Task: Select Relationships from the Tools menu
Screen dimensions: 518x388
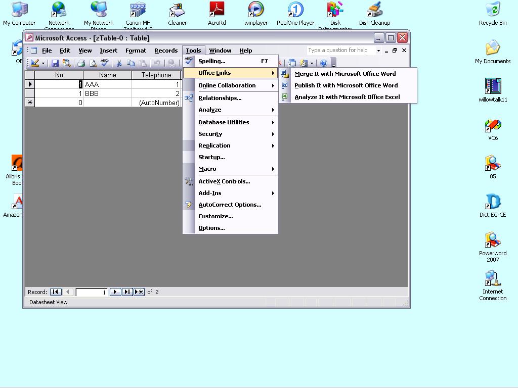Action: point(220,98)
